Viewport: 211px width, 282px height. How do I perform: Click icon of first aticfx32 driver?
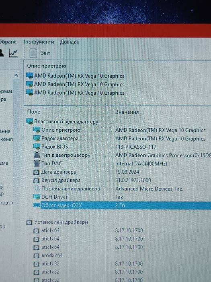coord(37,264)
